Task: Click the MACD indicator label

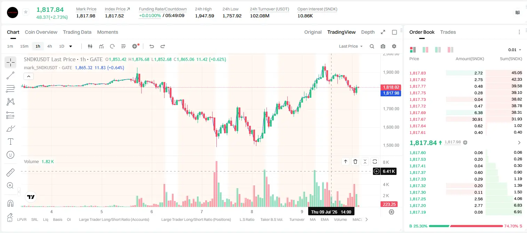Action: point(358,219)
